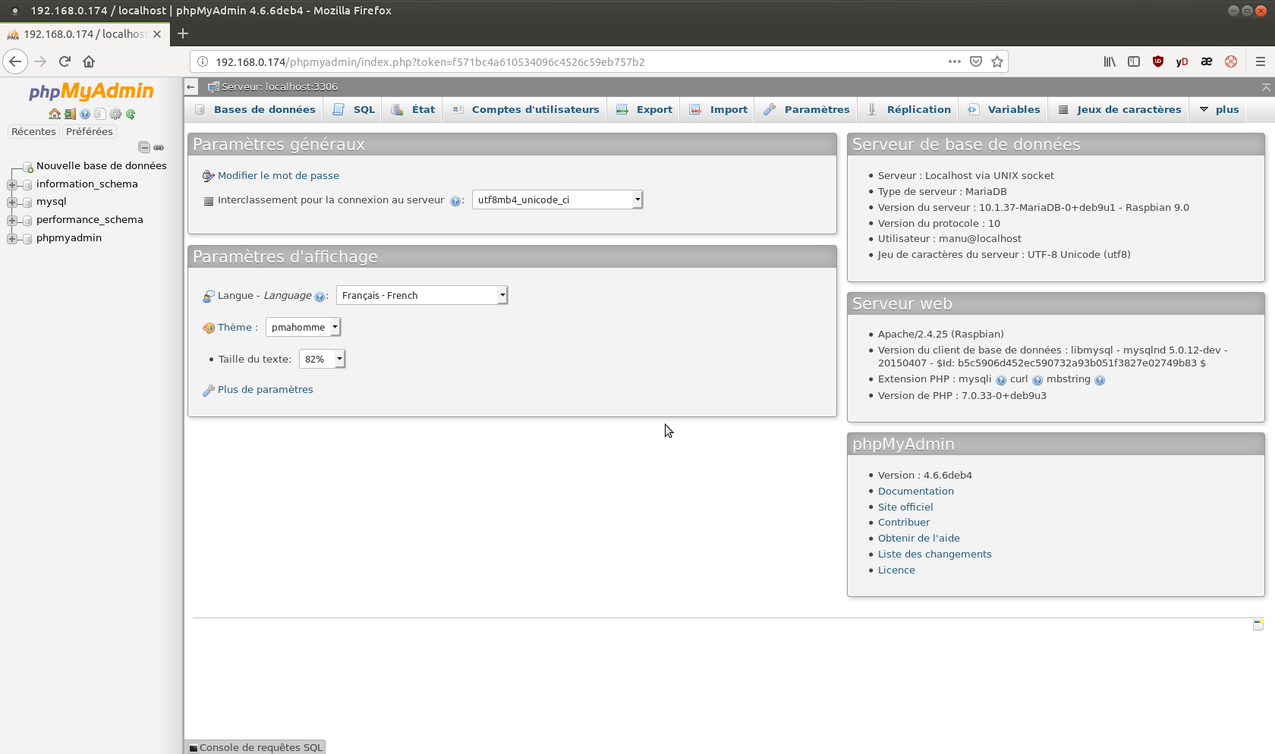The image size is (1275, 754).
Task: Reload navigation panel with green refresh icon
Action: [131, 115]
